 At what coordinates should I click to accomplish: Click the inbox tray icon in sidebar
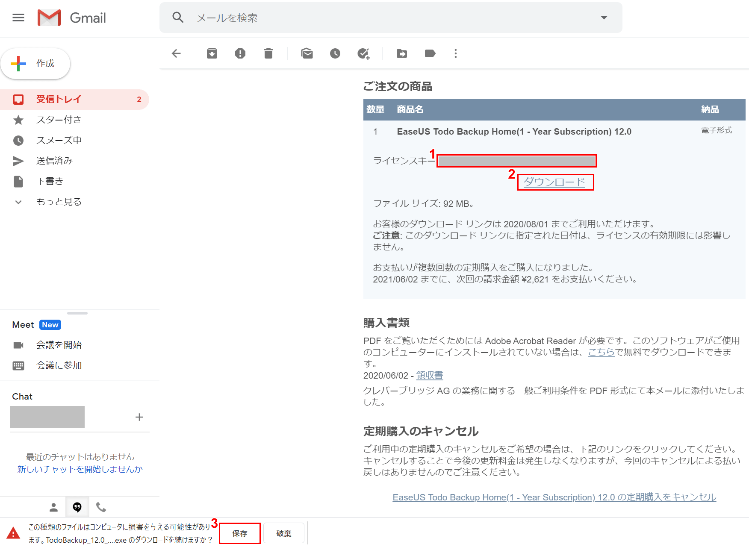[18, 100]
